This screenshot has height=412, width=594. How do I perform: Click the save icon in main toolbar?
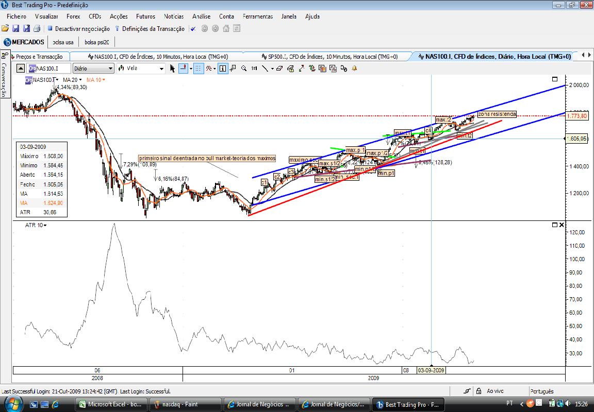pyautogui.click(x=16, y=28)
